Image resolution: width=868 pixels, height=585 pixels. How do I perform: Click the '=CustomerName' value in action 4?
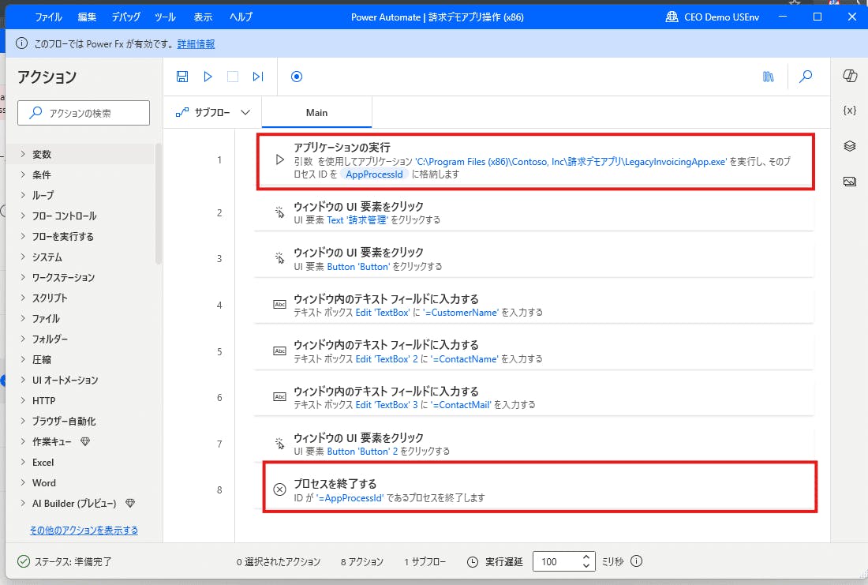pos(461,313)
